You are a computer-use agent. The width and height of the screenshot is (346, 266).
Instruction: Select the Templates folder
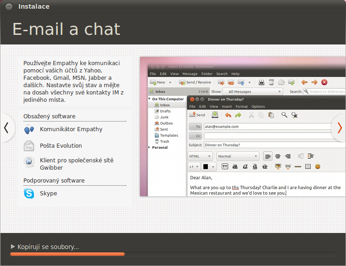click(167, 135)
